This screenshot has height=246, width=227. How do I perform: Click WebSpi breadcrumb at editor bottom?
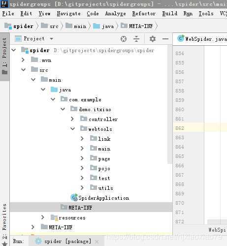click(x=218, y=230)
